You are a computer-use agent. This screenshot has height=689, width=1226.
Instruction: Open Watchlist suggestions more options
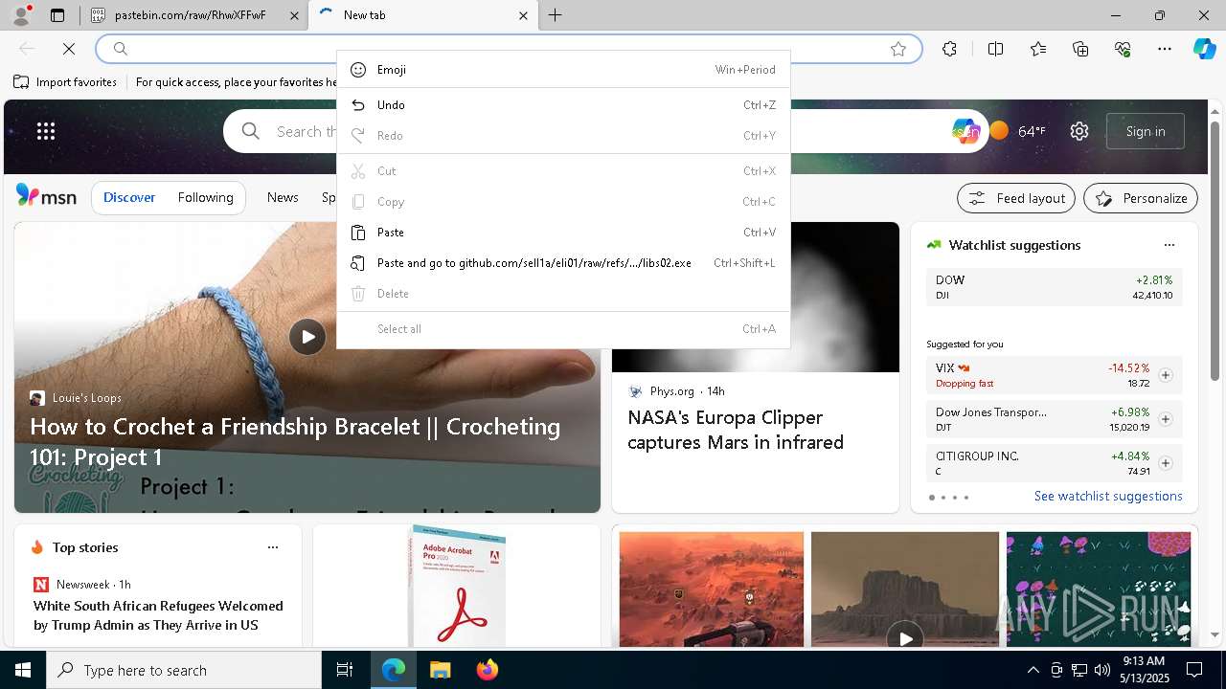click(1169, 245)
